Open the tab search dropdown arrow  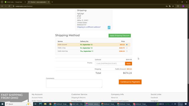[2, 2]
